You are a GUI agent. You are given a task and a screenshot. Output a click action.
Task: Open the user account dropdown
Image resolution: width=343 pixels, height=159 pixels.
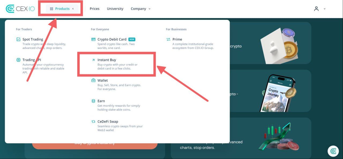tap(319, 9)
